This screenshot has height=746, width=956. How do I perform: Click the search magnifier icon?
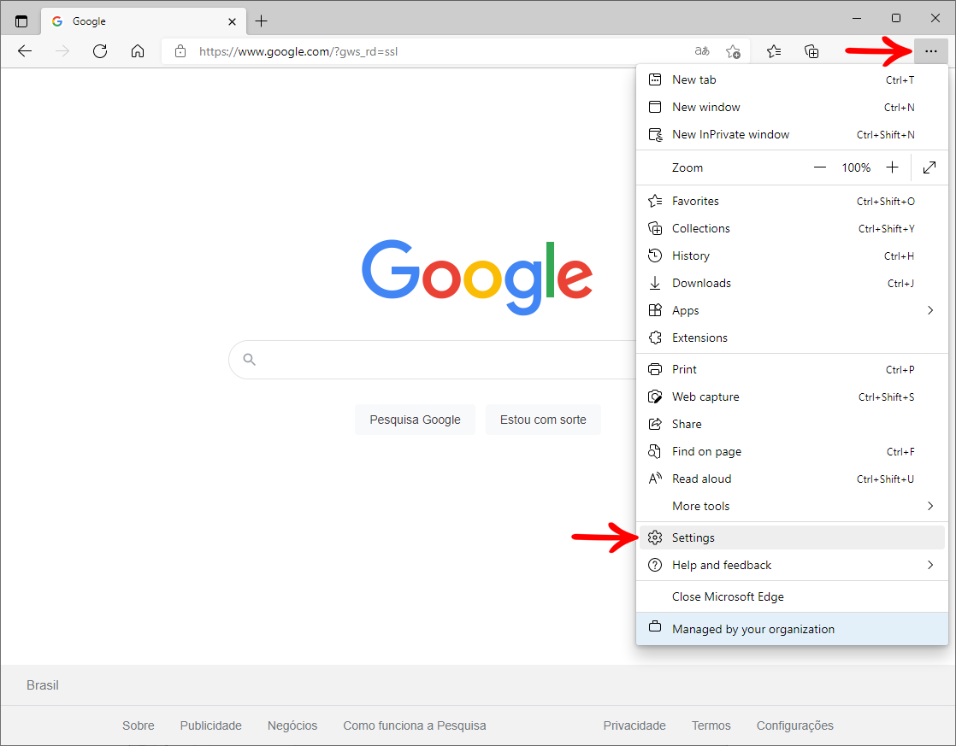[249, 360]
